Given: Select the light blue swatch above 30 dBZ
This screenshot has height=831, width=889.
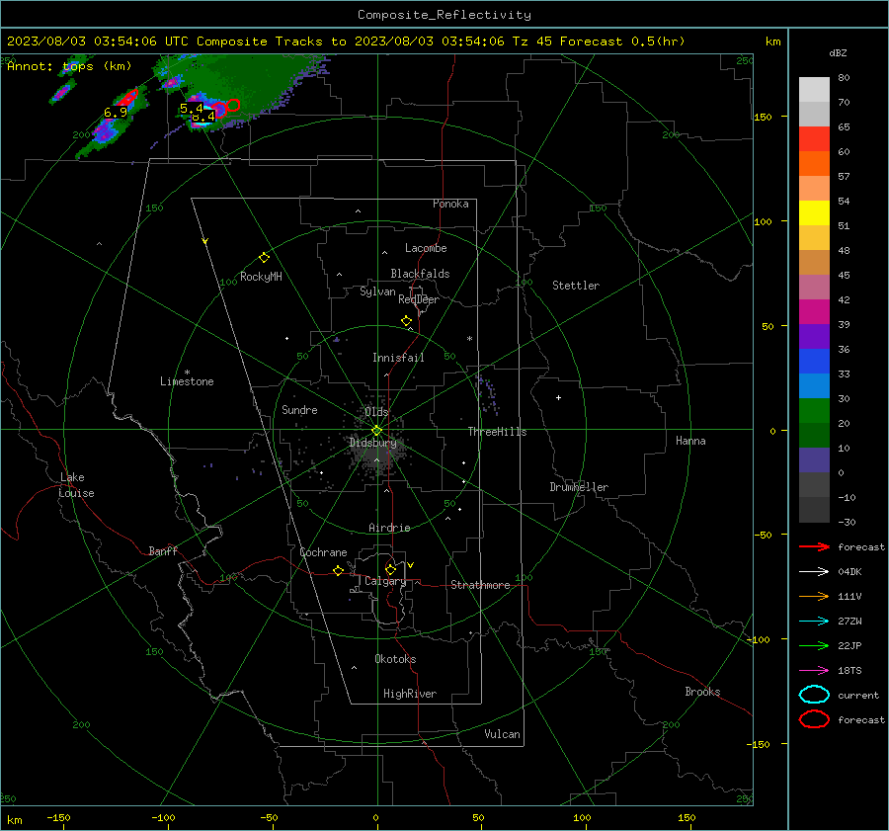Looking at the screenshot, I should click(814, 386).
